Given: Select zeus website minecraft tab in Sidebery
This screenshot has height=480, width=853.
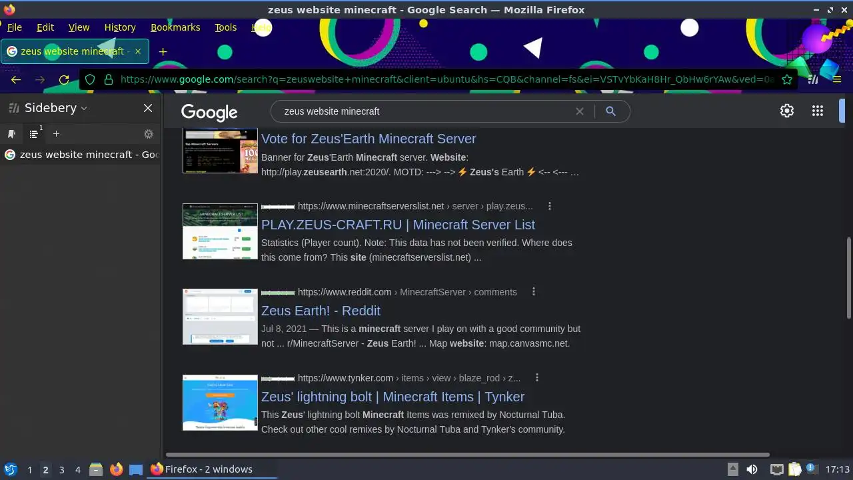Looking at the screenshot, I should [x=81, y=155].
